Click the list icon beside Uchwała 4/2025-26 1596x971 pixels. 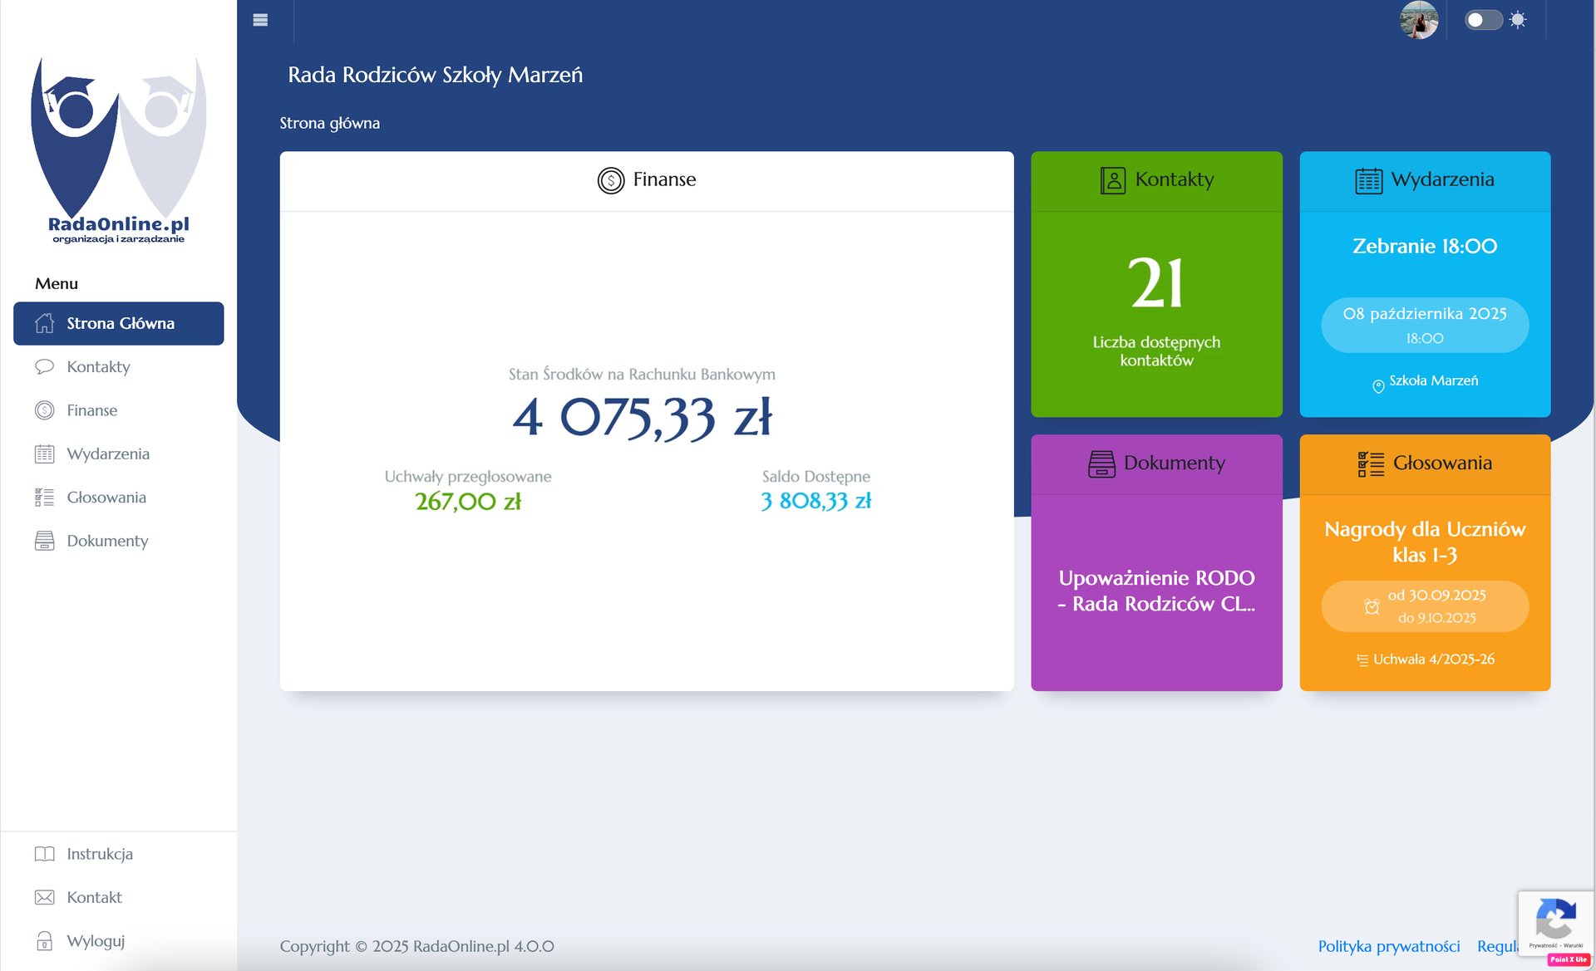[1362, 660]
